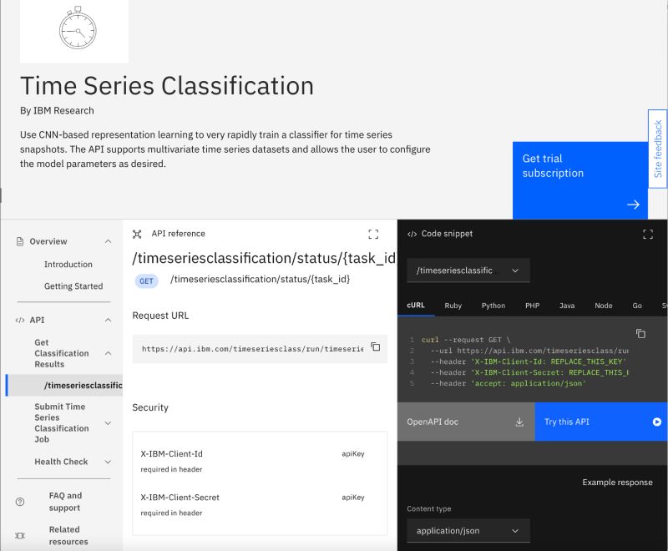The height and width of the screenshot is (551, 668).
Task: Switch to the cURL tab
Action: coord(416,306)
